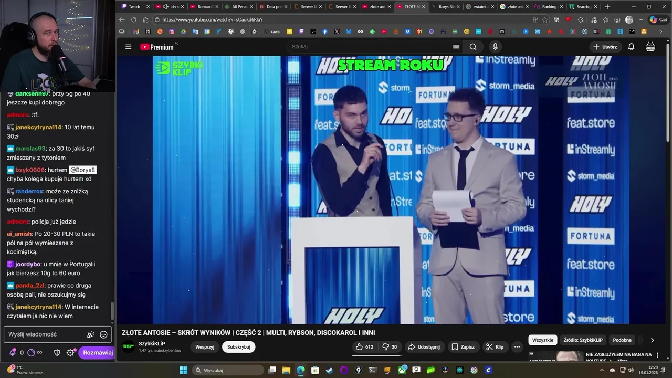Open the kawa bookmark
The image size is (672, 378).
coord(271,31)
